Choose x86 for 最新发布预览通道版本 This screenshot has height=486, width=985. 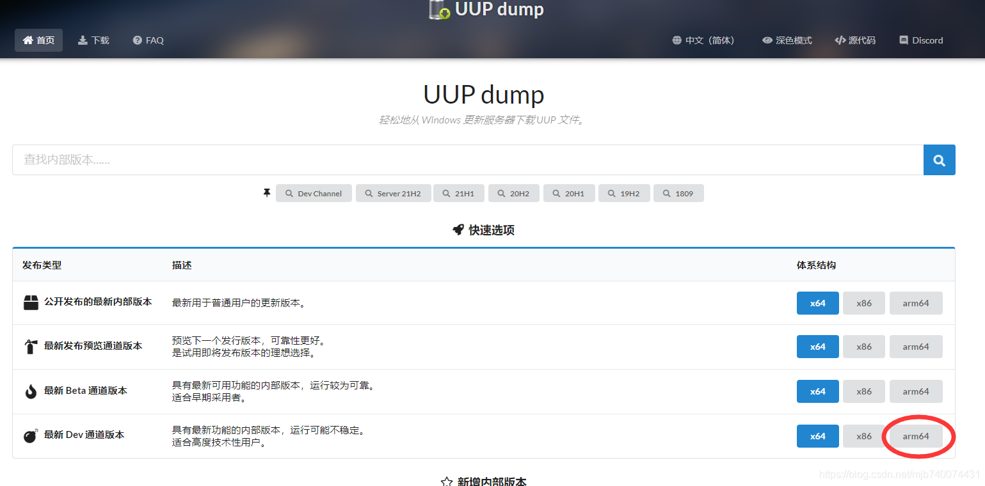pos(864,347)
